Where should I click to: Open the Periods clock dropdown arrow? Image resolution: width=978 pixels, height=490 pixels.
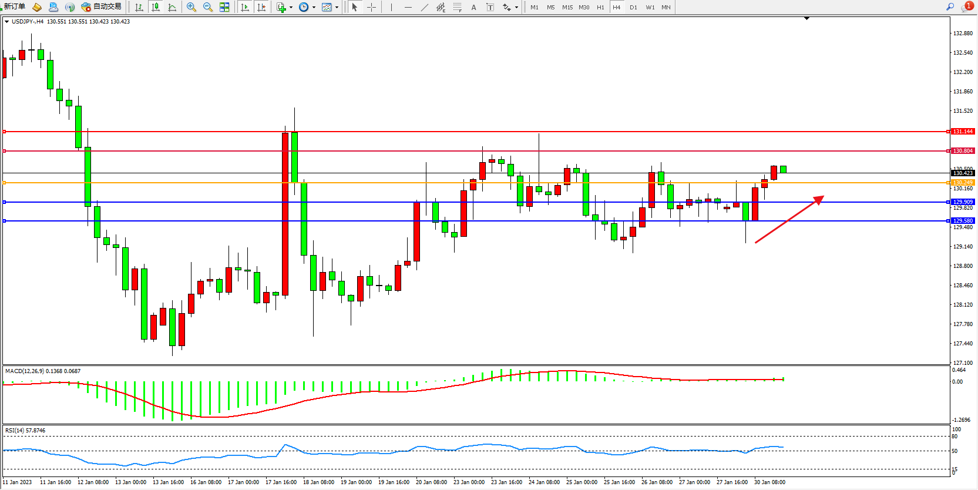pyautogui.click(x=314, y=8)
